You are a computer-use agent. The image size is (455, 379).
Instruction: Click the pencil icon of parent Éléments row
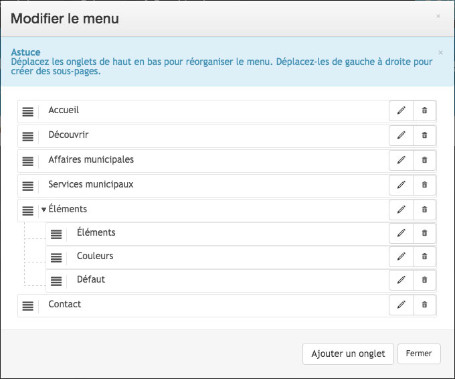[401, 210]
